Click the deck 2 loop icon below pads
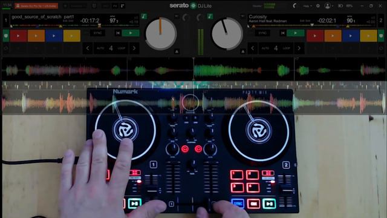The image size is (387, 218). pos(381,48)
